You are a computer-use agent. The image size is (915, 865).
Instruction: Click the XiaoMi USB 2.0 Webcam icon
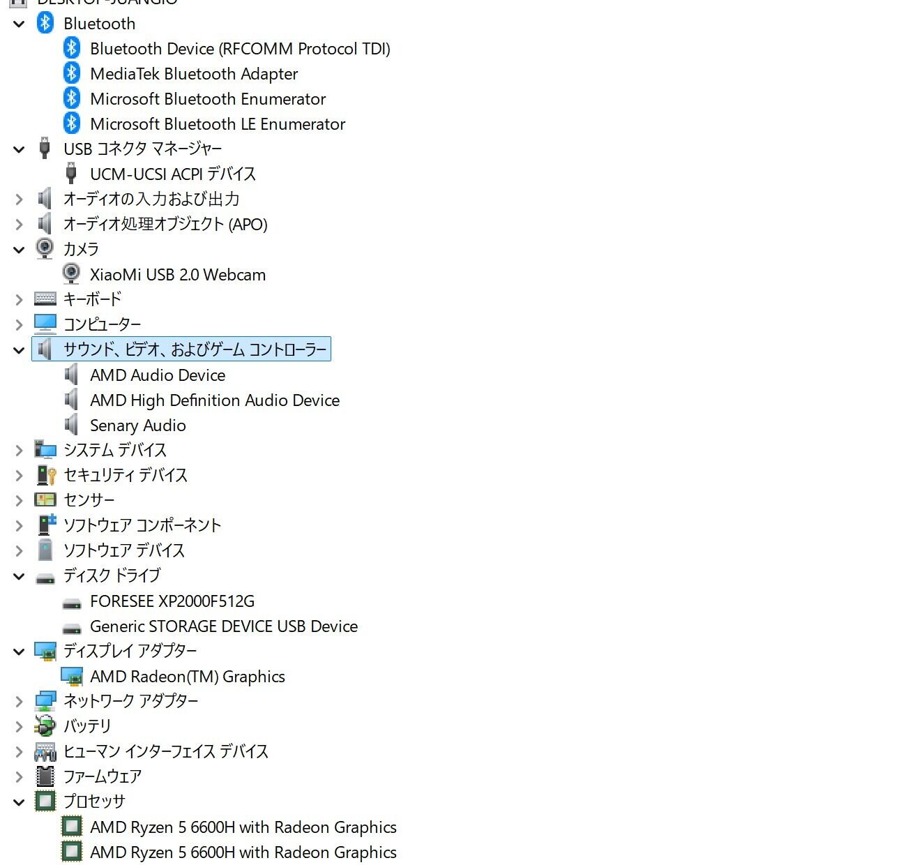click(x=71, y=274)
